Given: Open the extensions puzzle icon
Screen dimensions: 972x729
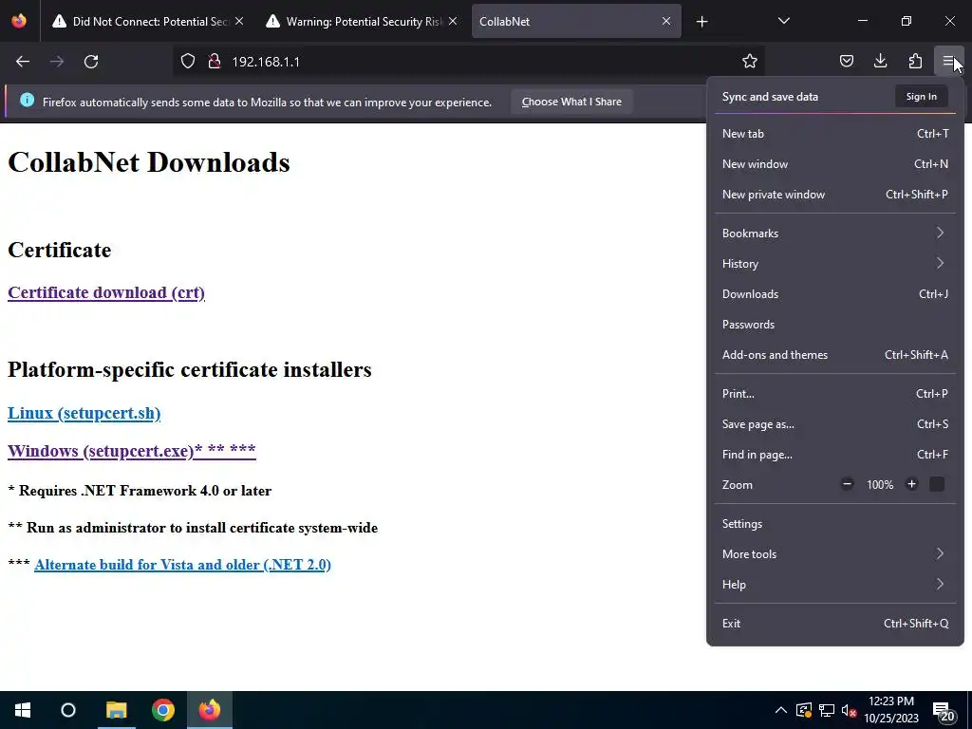Looking at the screenshot, I should [x=915, y=61].
